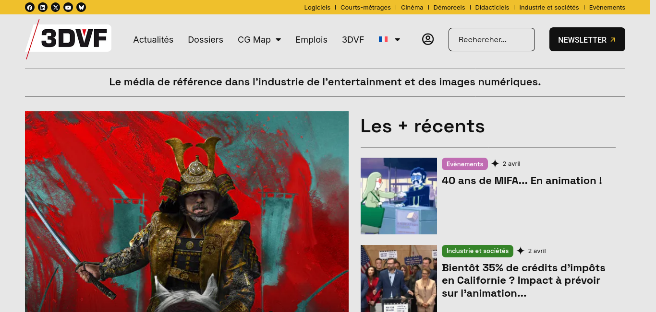Image resolution: width=656 pixels, height=312 pixels.
Task: Open the X (Twitter) social icon
Action: tap(56, 7)
